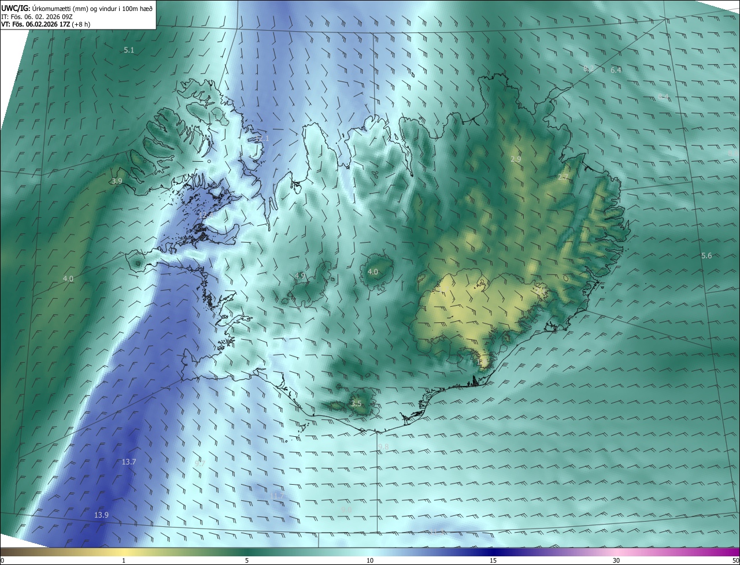Image resolution: width=740 pixels, height=565 pixels.
Task: Click the 50 tick on the color scale
Action: coord(735,560)
